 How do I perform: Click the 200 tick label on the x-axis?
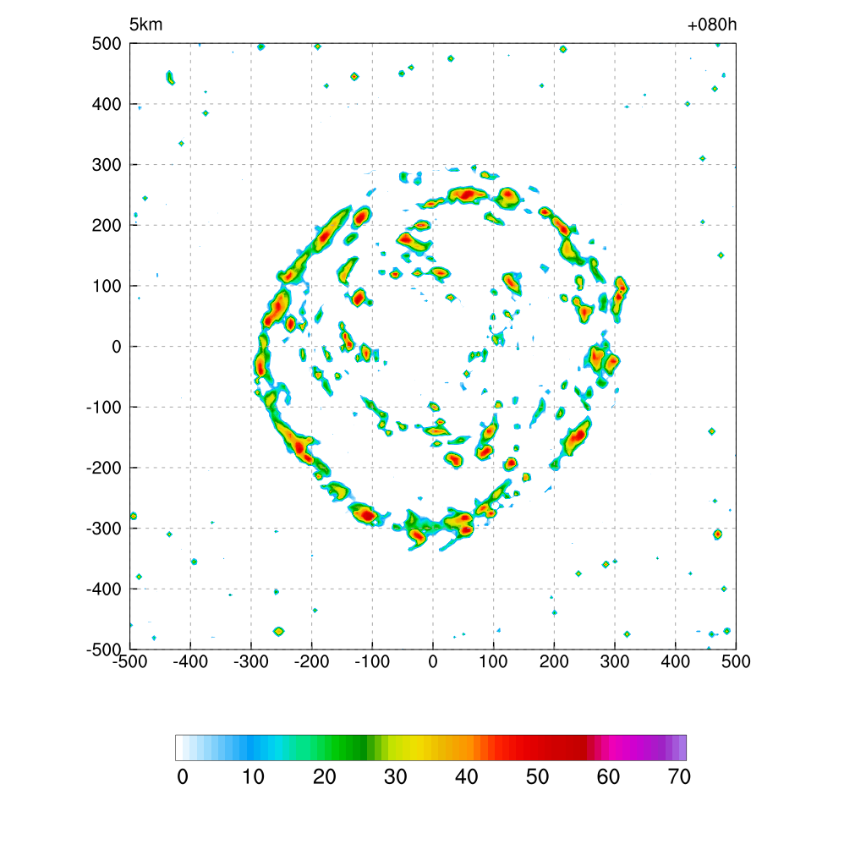(554, 661)
